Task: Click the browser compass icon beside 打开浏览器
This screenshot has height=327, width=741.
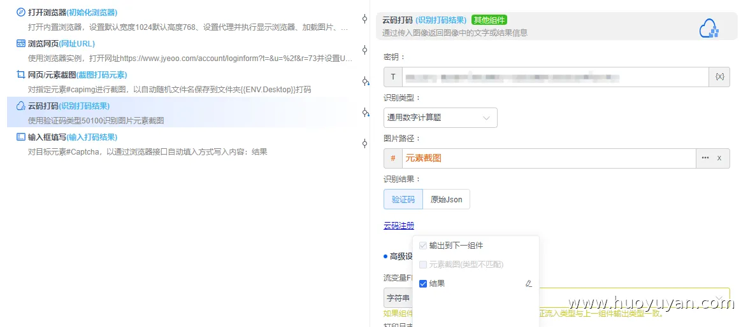Action: (21, 12)
